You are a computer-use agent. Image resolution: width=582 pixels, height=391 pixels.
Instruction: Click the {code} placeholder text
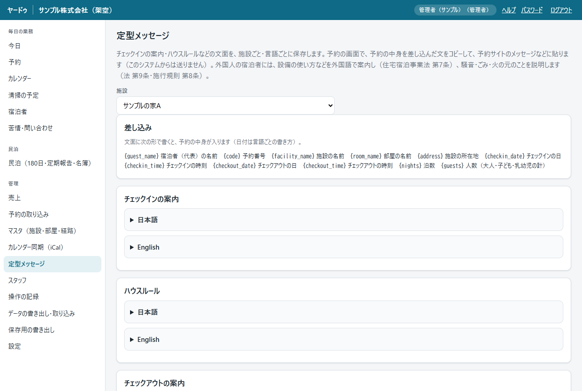coord(232,156)
